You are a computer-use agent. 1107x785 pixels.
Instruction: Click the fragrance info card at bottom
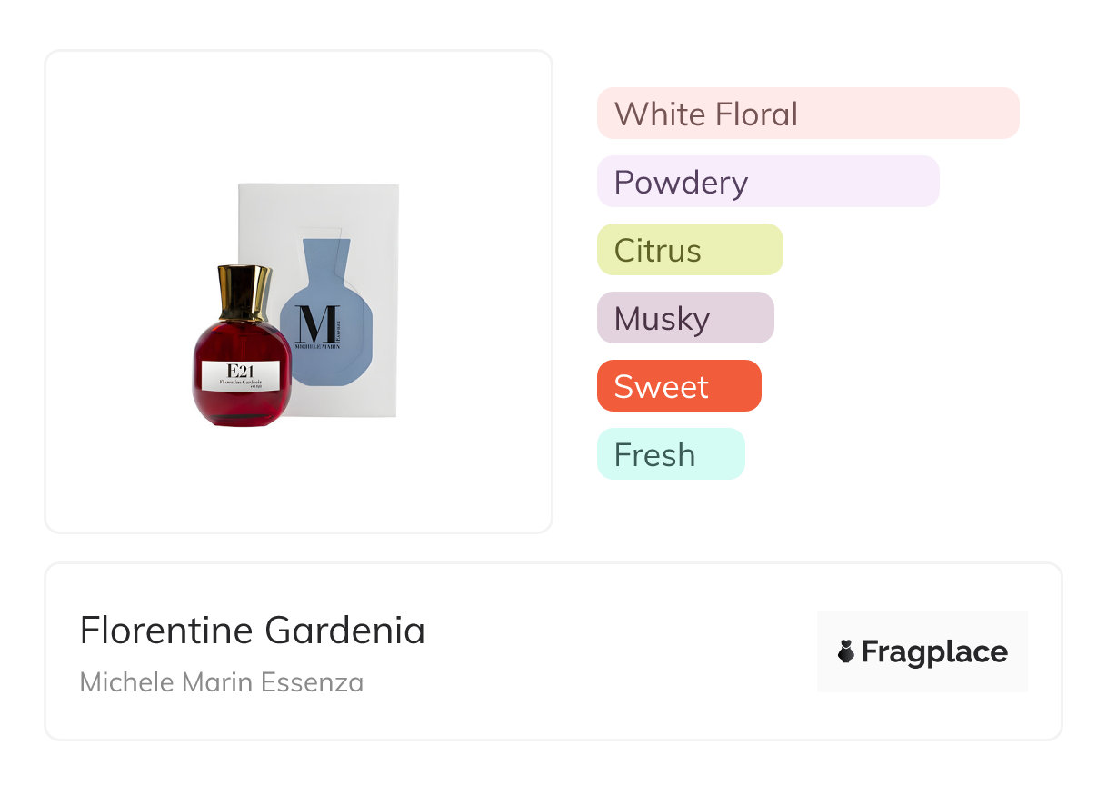(553, 651)
